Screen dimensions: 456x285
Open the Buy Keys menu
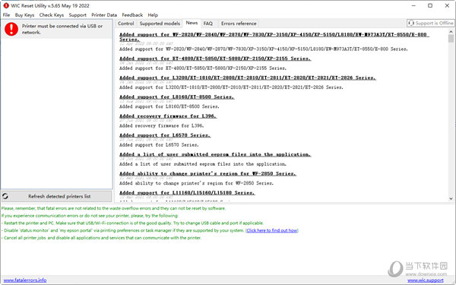(25, 15)
